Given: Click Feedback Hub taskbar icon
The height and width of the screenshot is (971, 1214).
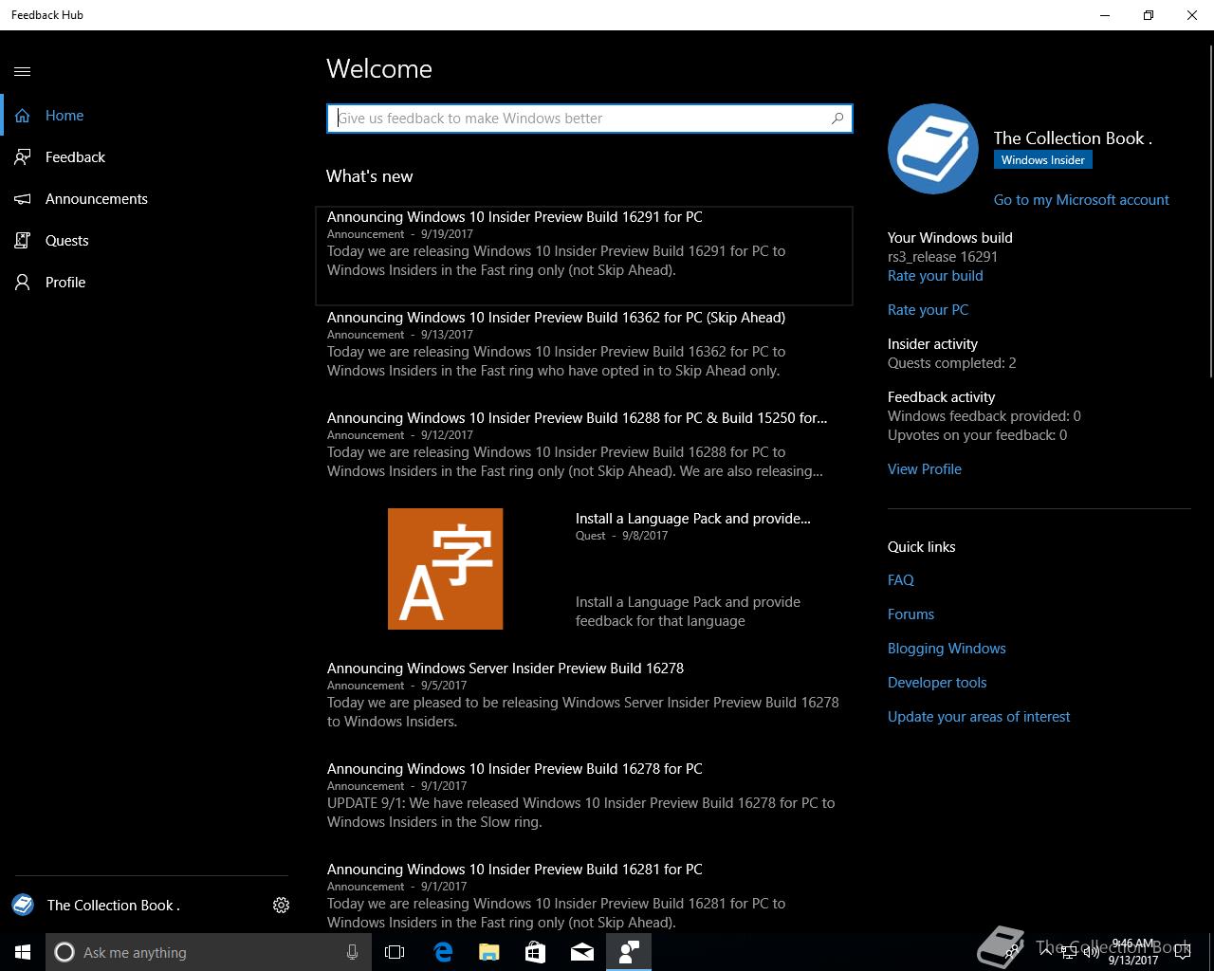Looking at the screenshot, I should pyautogui.click(x=629, y=952).
